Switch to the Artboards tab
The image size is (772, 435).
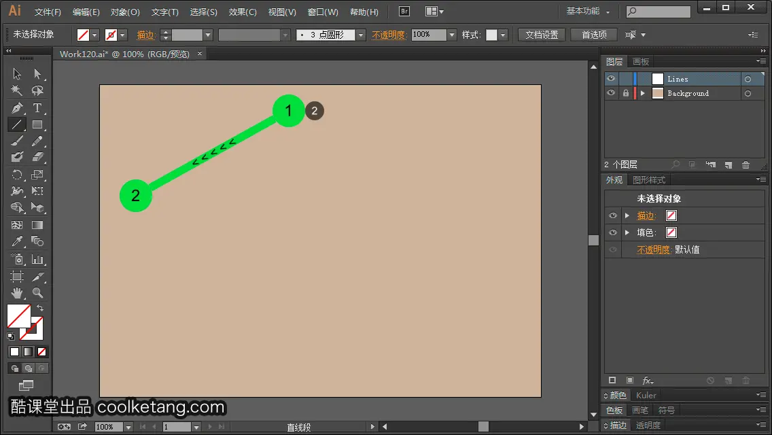click(641, 62)
